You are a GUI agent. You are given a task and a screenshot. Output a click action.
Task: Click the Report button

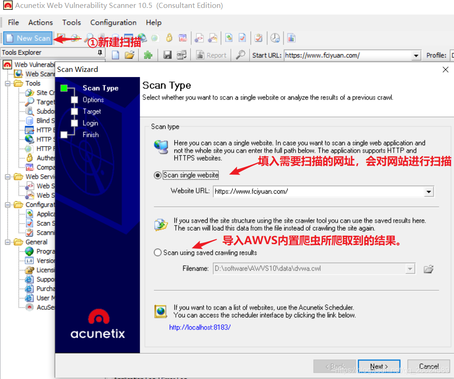211,55
